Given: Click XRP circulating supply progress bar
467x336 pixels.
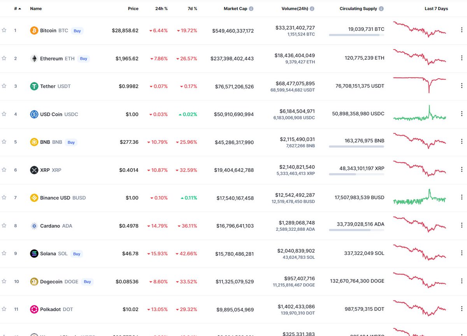Looking at the screenshot, I should (x=356, y=174).
